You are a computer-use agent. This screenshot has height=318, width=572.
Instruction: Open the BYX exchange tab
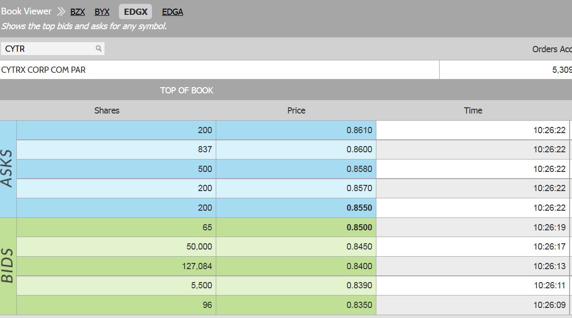(102, 12)
